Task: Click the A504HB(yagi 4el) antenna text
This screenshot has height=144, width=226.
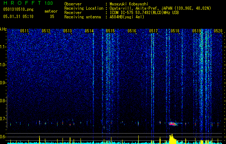Action: [127, 17]
